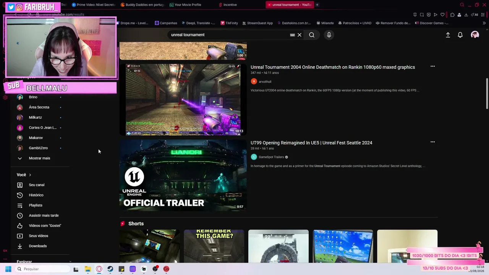Select the unreal tournament YouTube tab

coord(289,5)
